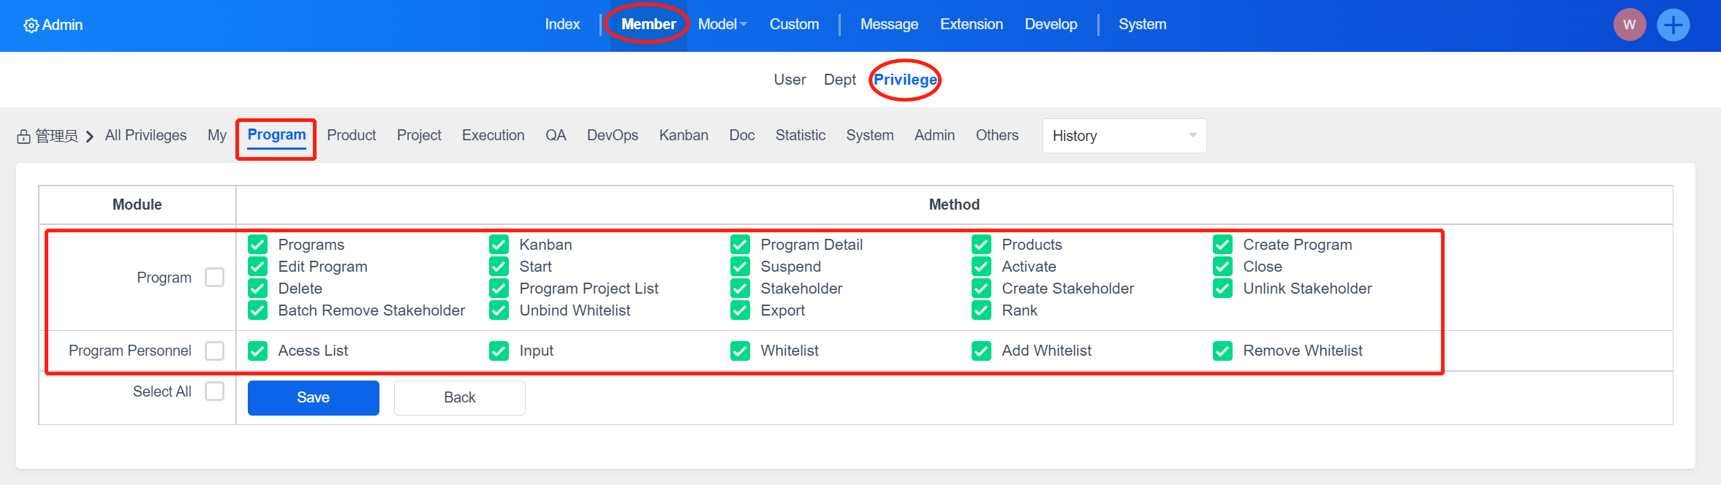Expand the Model menu dropdown
The height and width of the screenshot is (485, 1721).
coord(722,24)
